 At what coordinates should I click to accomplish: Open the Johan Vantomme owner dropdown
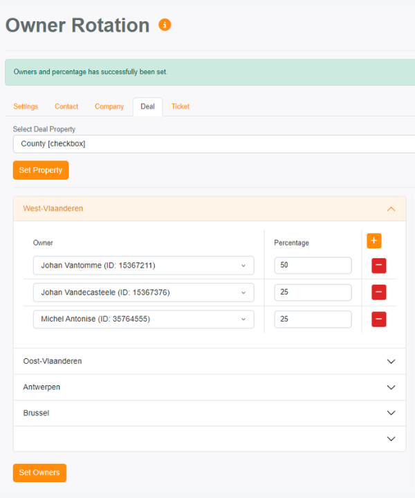(143, 266)
